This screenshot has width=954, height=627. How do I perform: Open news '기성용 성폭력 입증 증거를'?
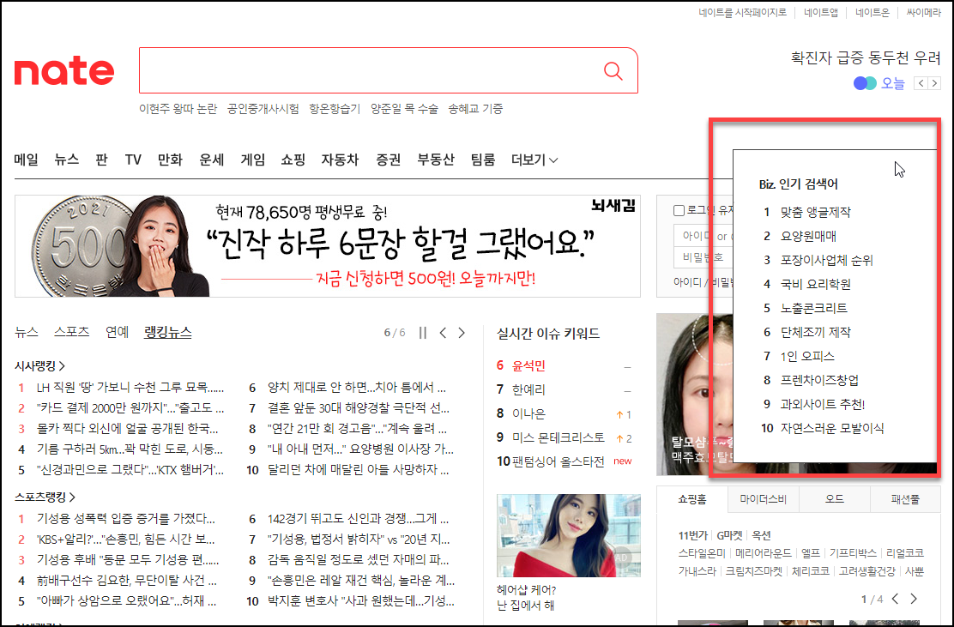coord(126,519)
